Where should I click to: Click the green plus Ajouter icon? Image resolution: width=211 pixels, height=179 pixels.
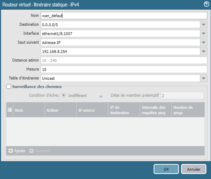coord(11,151)
